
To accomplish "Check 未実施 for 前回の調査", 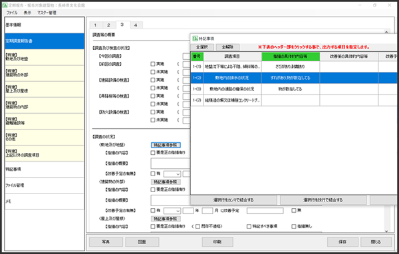I will click(153, 72).
